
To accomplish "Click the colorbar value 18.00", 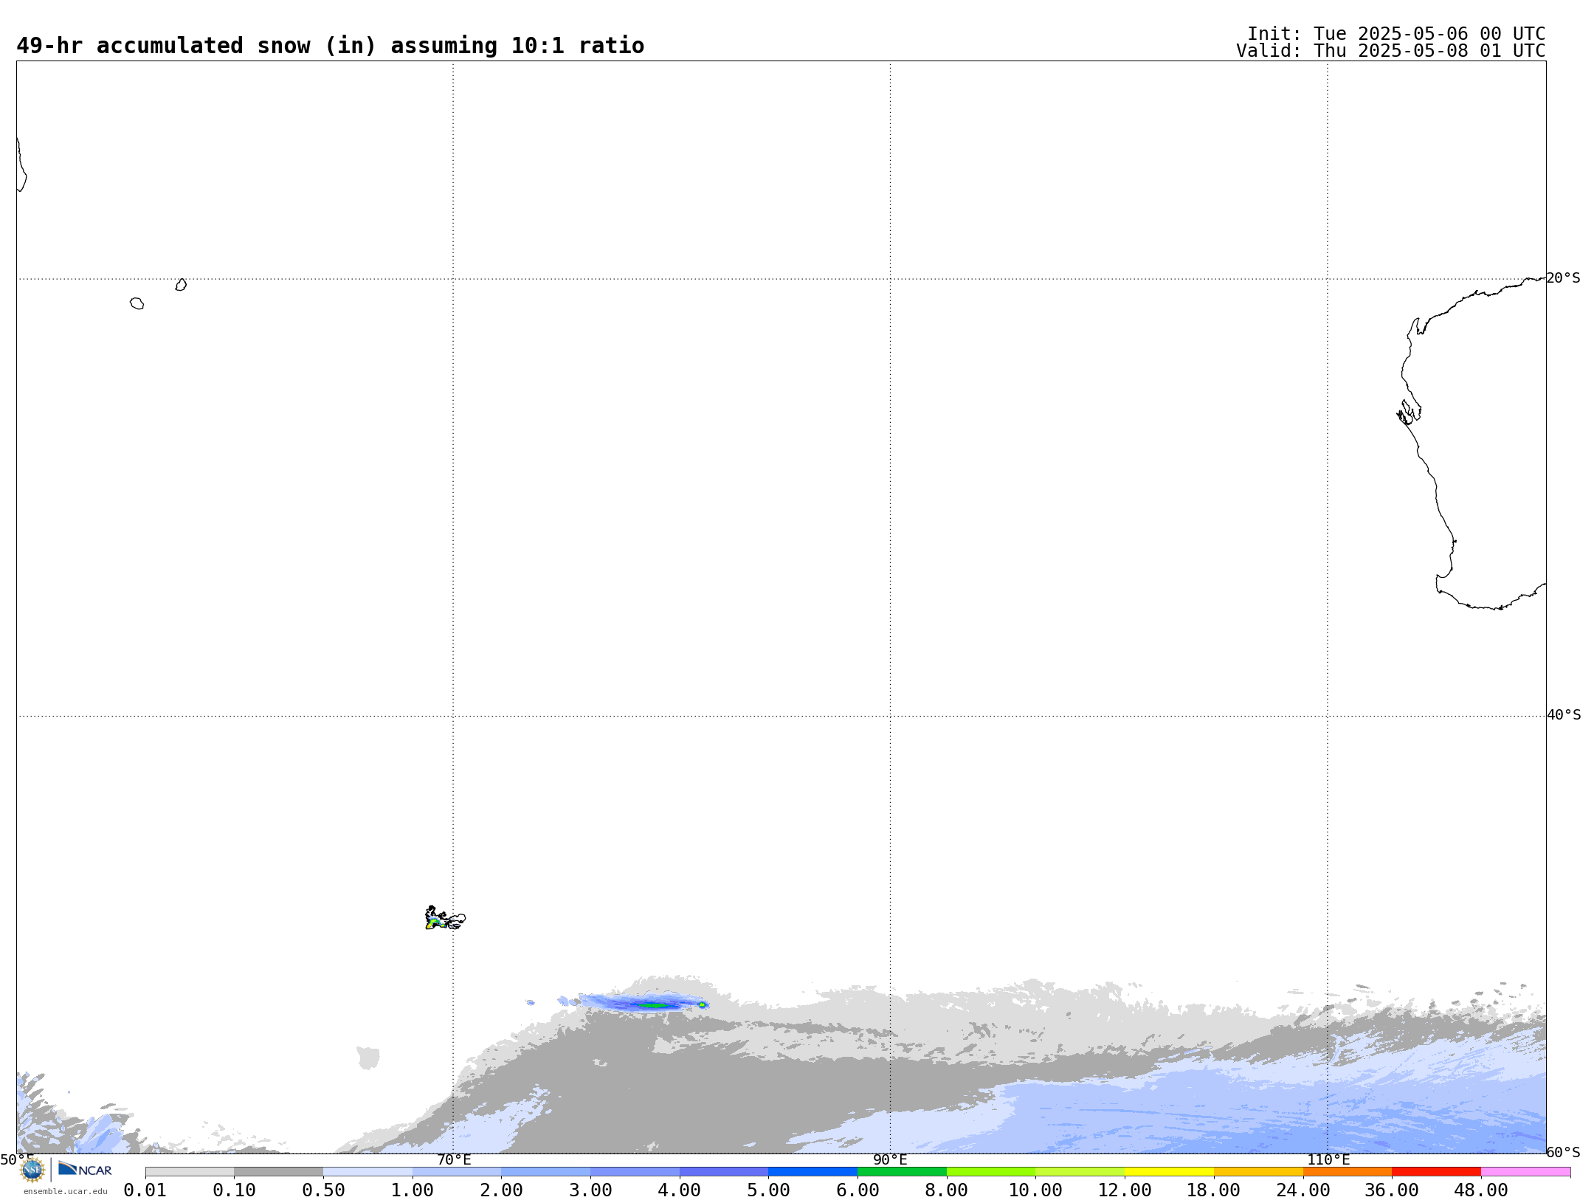I will pyautogui.click(x=1214, y=1190).
